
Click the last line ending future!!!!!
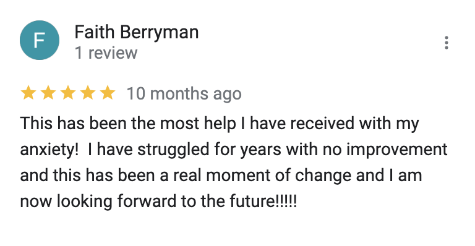pyautogui.click(x=159, y=201)
